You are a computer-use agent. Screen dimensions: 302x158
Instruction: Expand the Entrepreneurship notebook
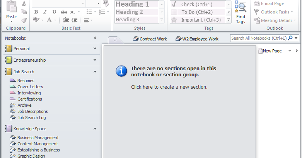point(95,60)
